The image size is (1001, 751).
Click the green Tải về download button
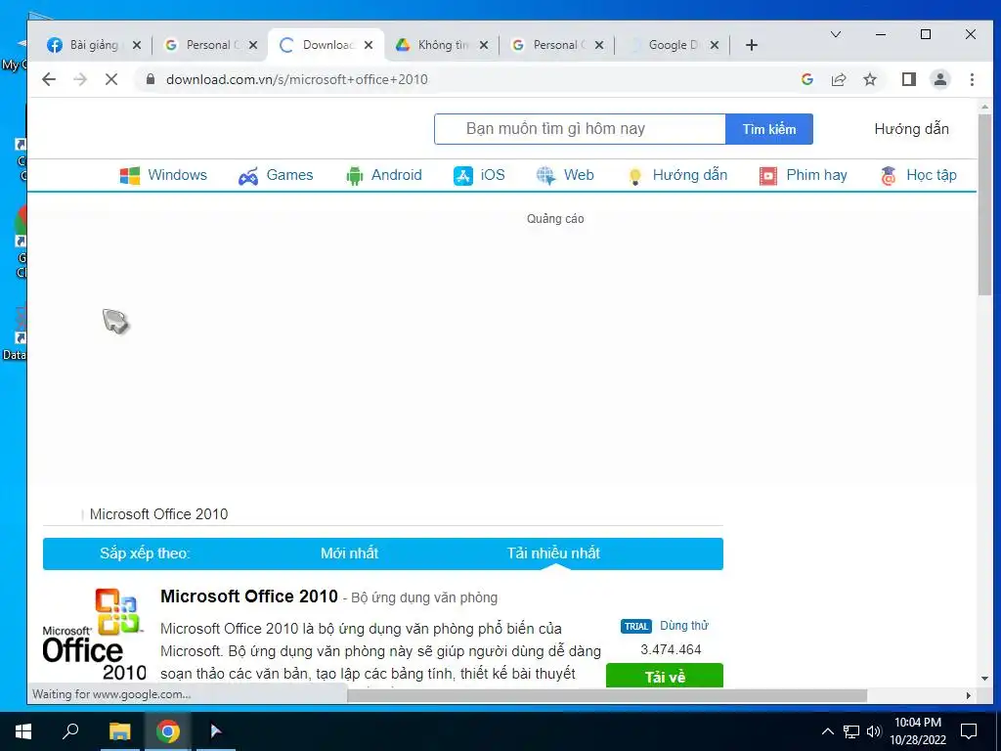(x=665, y=677)
